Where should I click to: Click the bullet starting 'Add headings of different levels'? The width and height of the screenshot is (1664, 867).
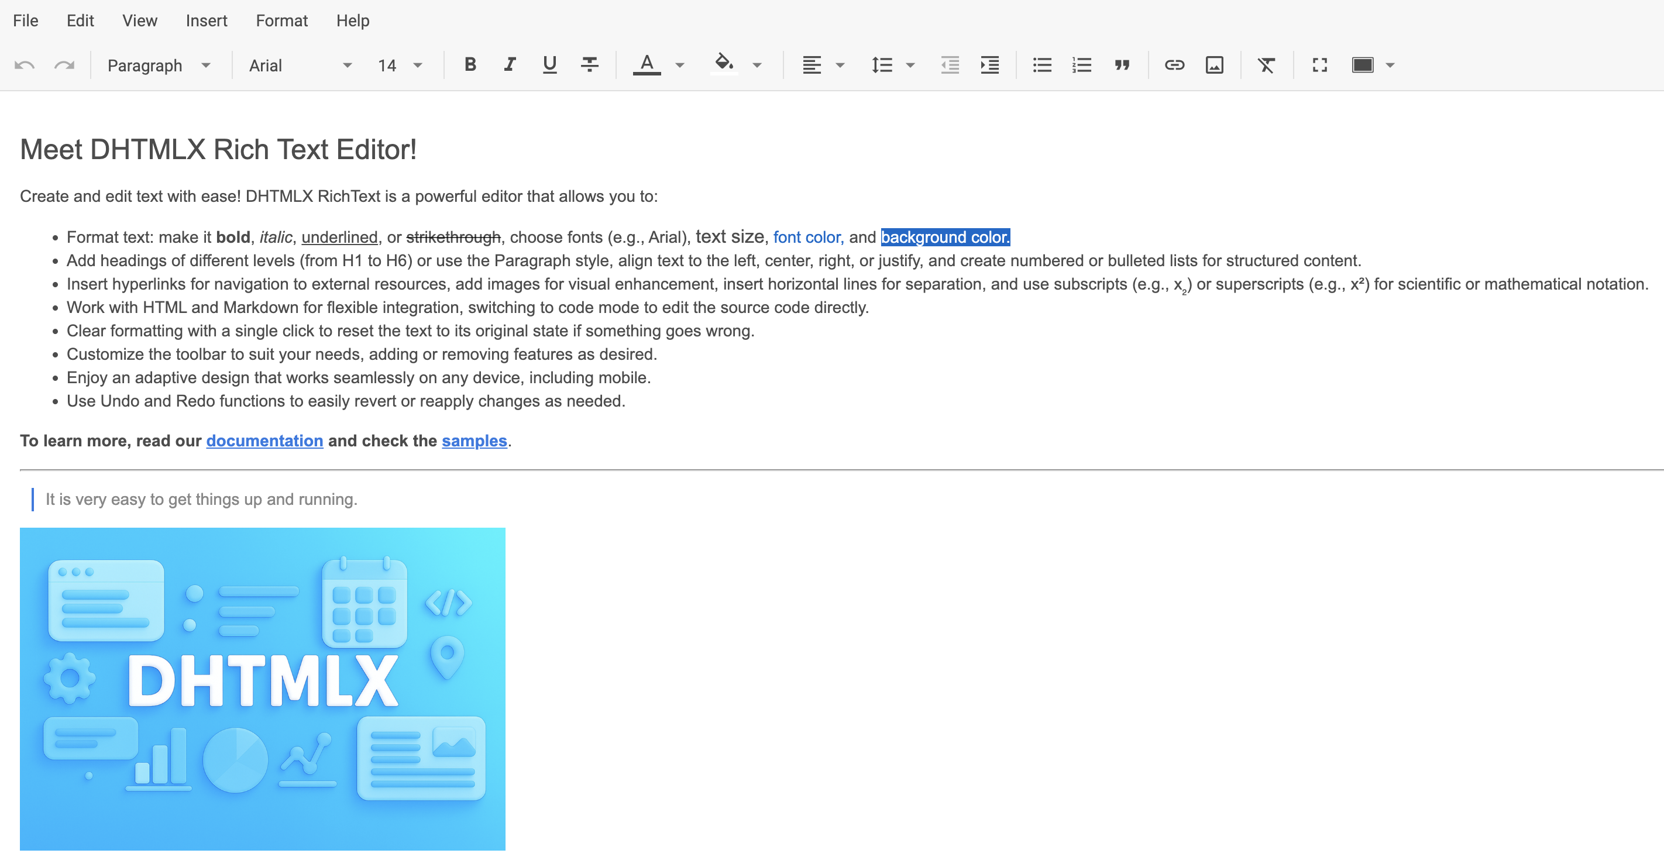click(x=714, y=260)
